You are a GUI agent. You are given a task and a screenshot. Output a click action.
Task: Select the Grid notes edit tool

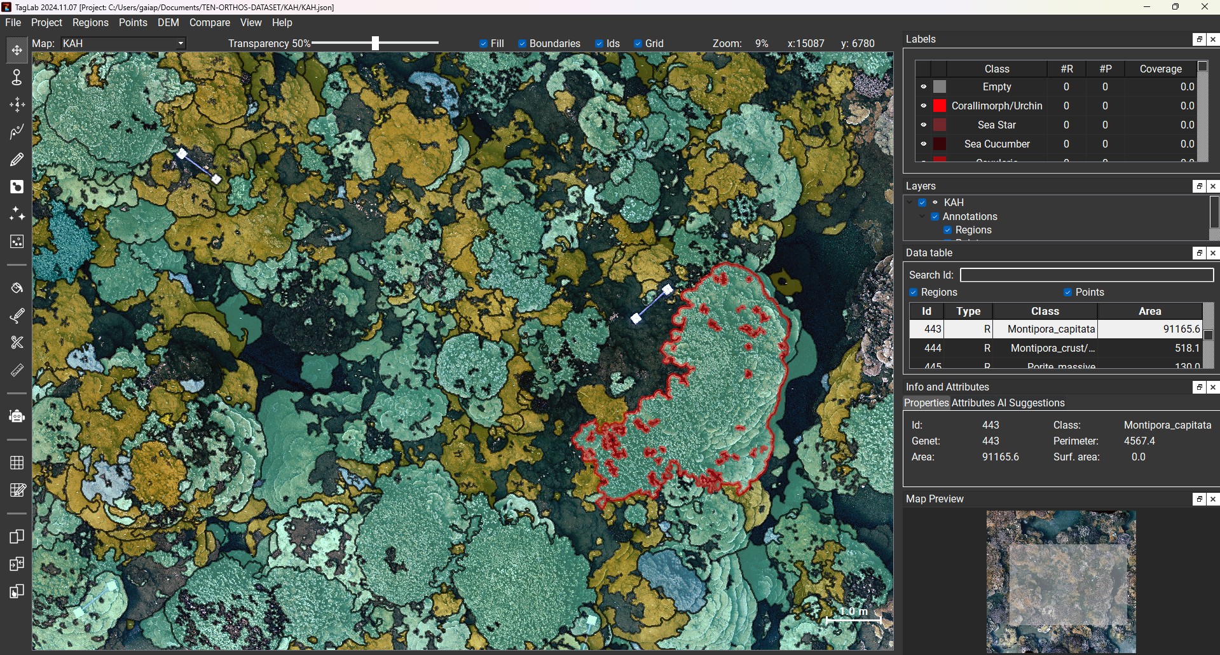[17, 490]
